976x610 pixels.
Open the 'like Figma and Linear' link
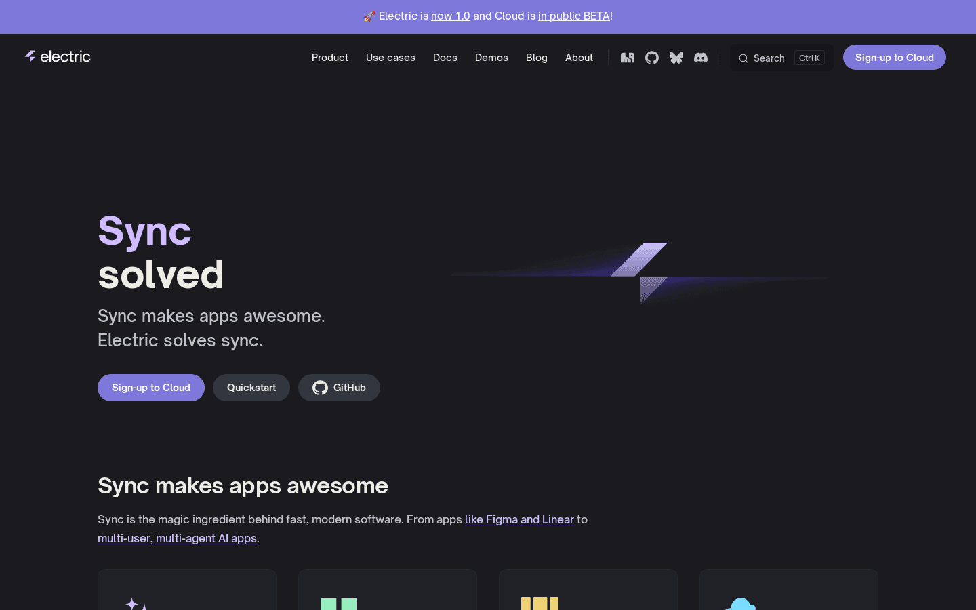(519, 519)
